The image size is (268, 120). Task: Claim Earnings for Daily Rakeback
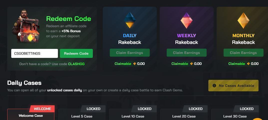(130, 53)
